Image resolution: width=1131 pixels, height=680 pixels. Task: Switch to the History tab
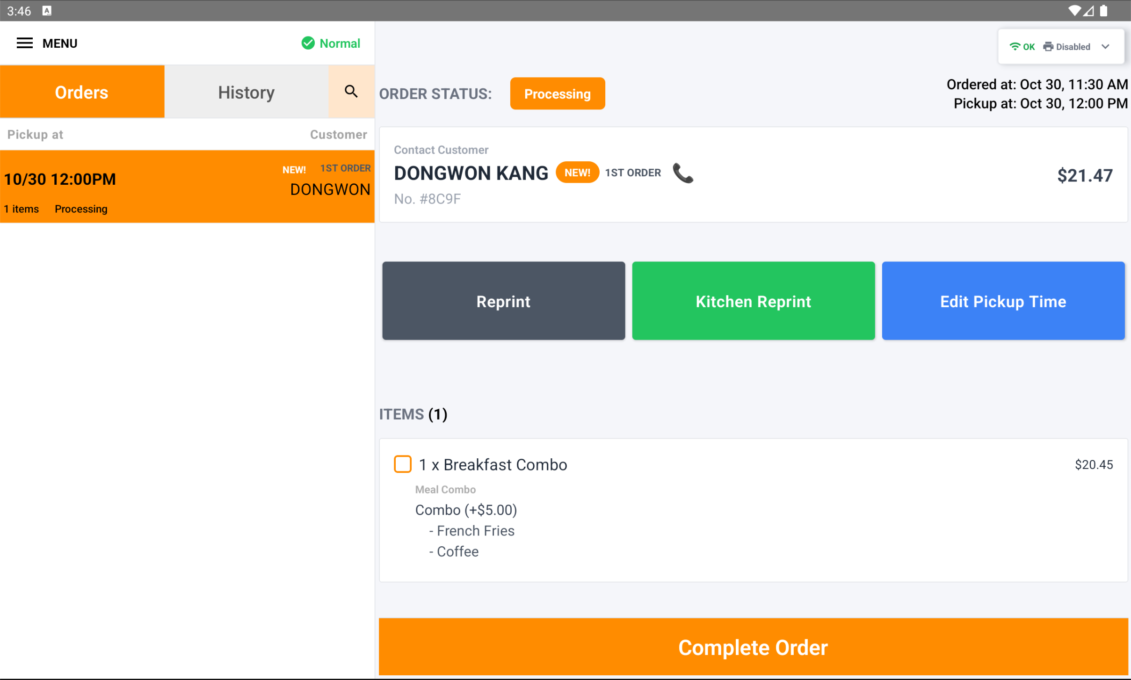(246, 92)
